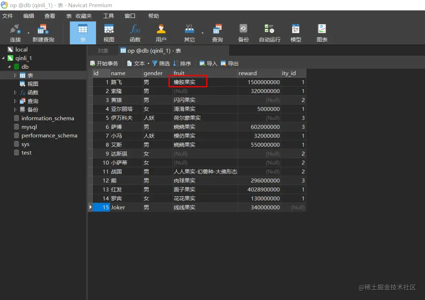Select the name cell 达斯琪
Viewport: 425px width, 300px height.
tap(126, 154)
